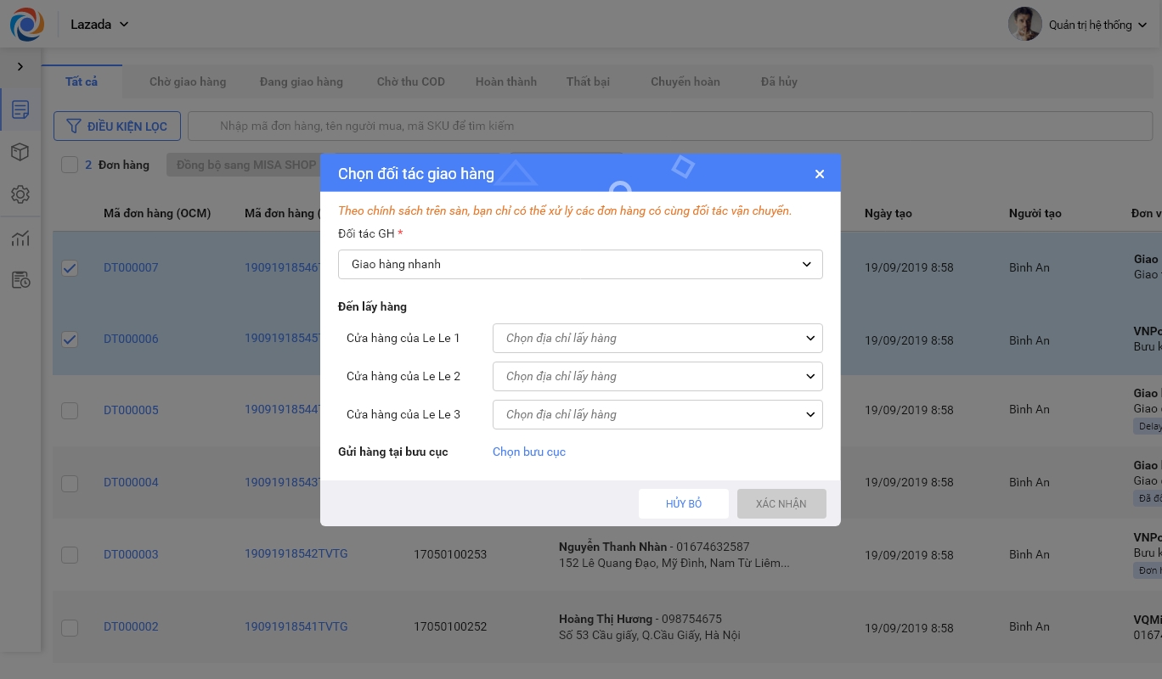This screenshot has height=679, width=1162.
Task: Click the Chọn bưu cục link
Action: (529, 452)
